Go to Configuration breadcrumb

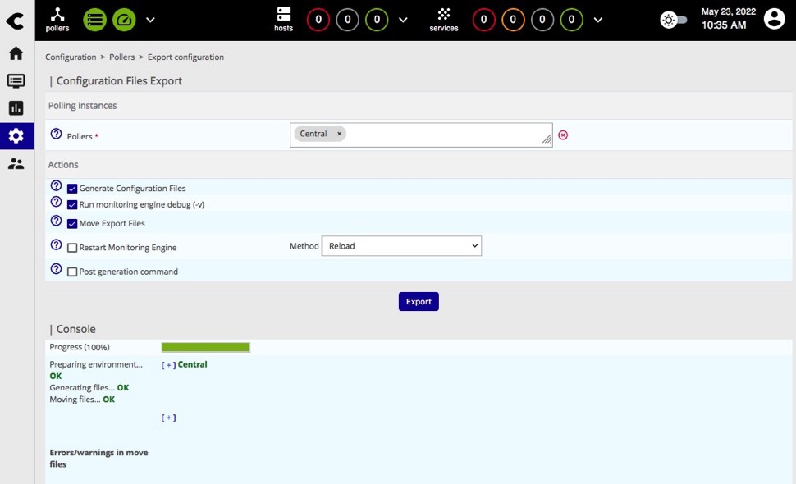[x=71, y=57]
